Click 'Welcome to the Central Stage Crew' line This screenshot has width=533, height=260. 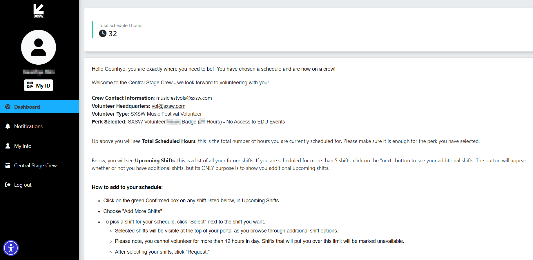[x=180, y=83]
